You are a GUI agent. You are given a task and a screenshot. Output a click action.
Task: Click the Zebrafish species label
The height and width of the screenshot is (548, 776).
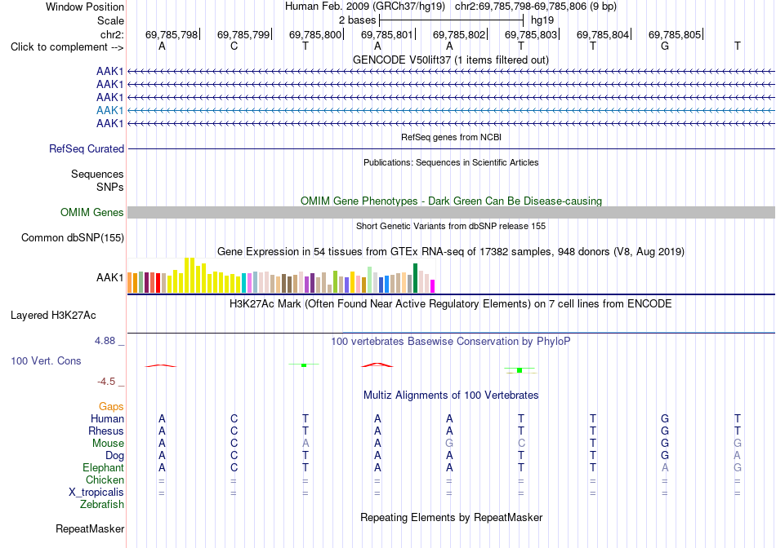click(102, 505)
